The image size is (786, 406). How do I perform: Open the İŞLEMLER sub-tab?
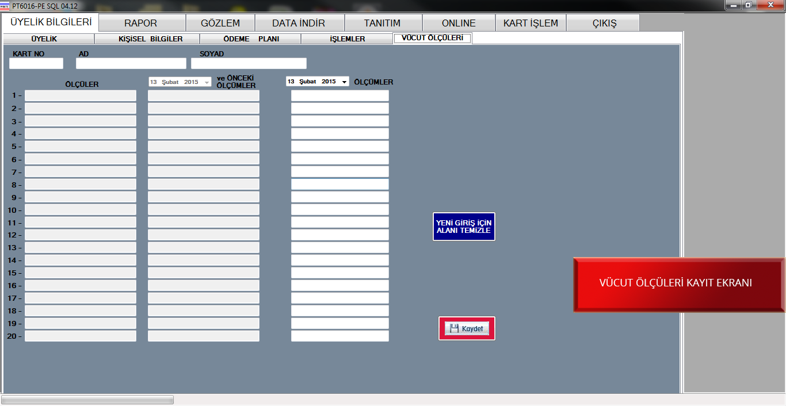pyautogui.click(x=347, y=39)
